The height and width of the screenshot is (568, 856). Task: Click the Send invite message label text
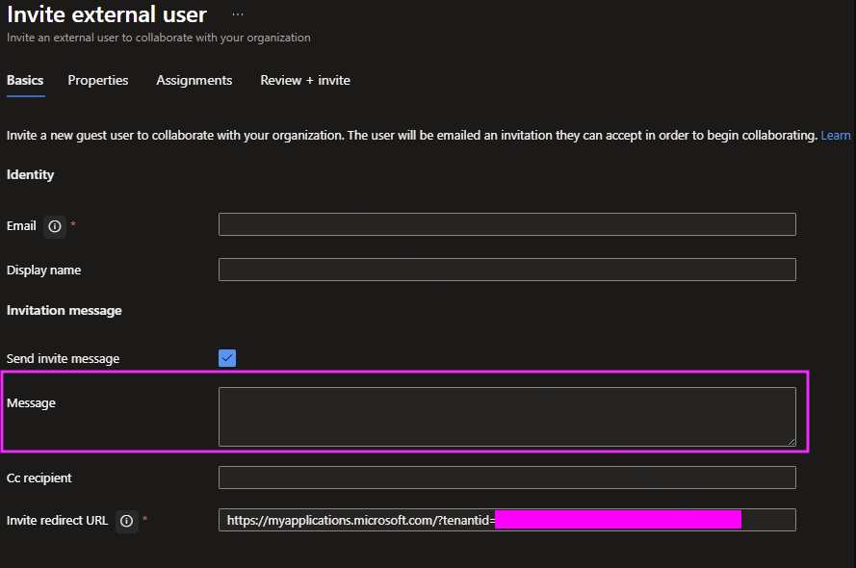64,359
